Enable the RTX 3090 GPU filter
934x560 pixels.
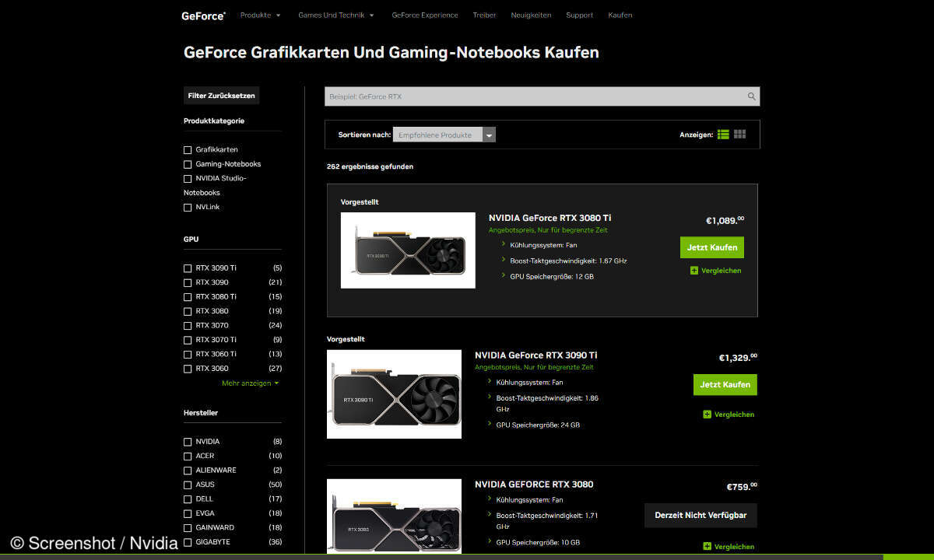(188, 282)
